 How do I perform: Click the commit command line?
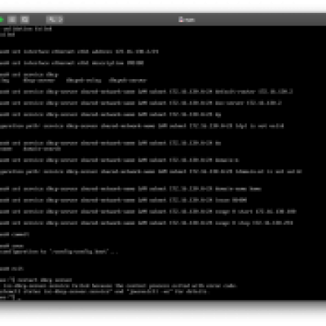[15, 235]
